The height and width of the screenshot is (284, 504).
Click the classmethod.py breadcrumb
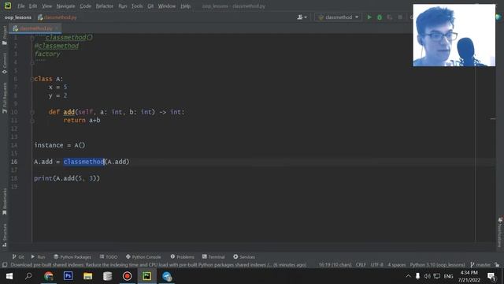[x=57, y=17]
